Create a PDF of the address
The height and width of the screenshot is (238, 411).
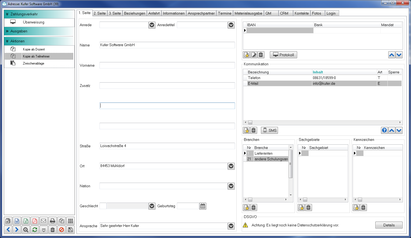[x=35, y=221]
